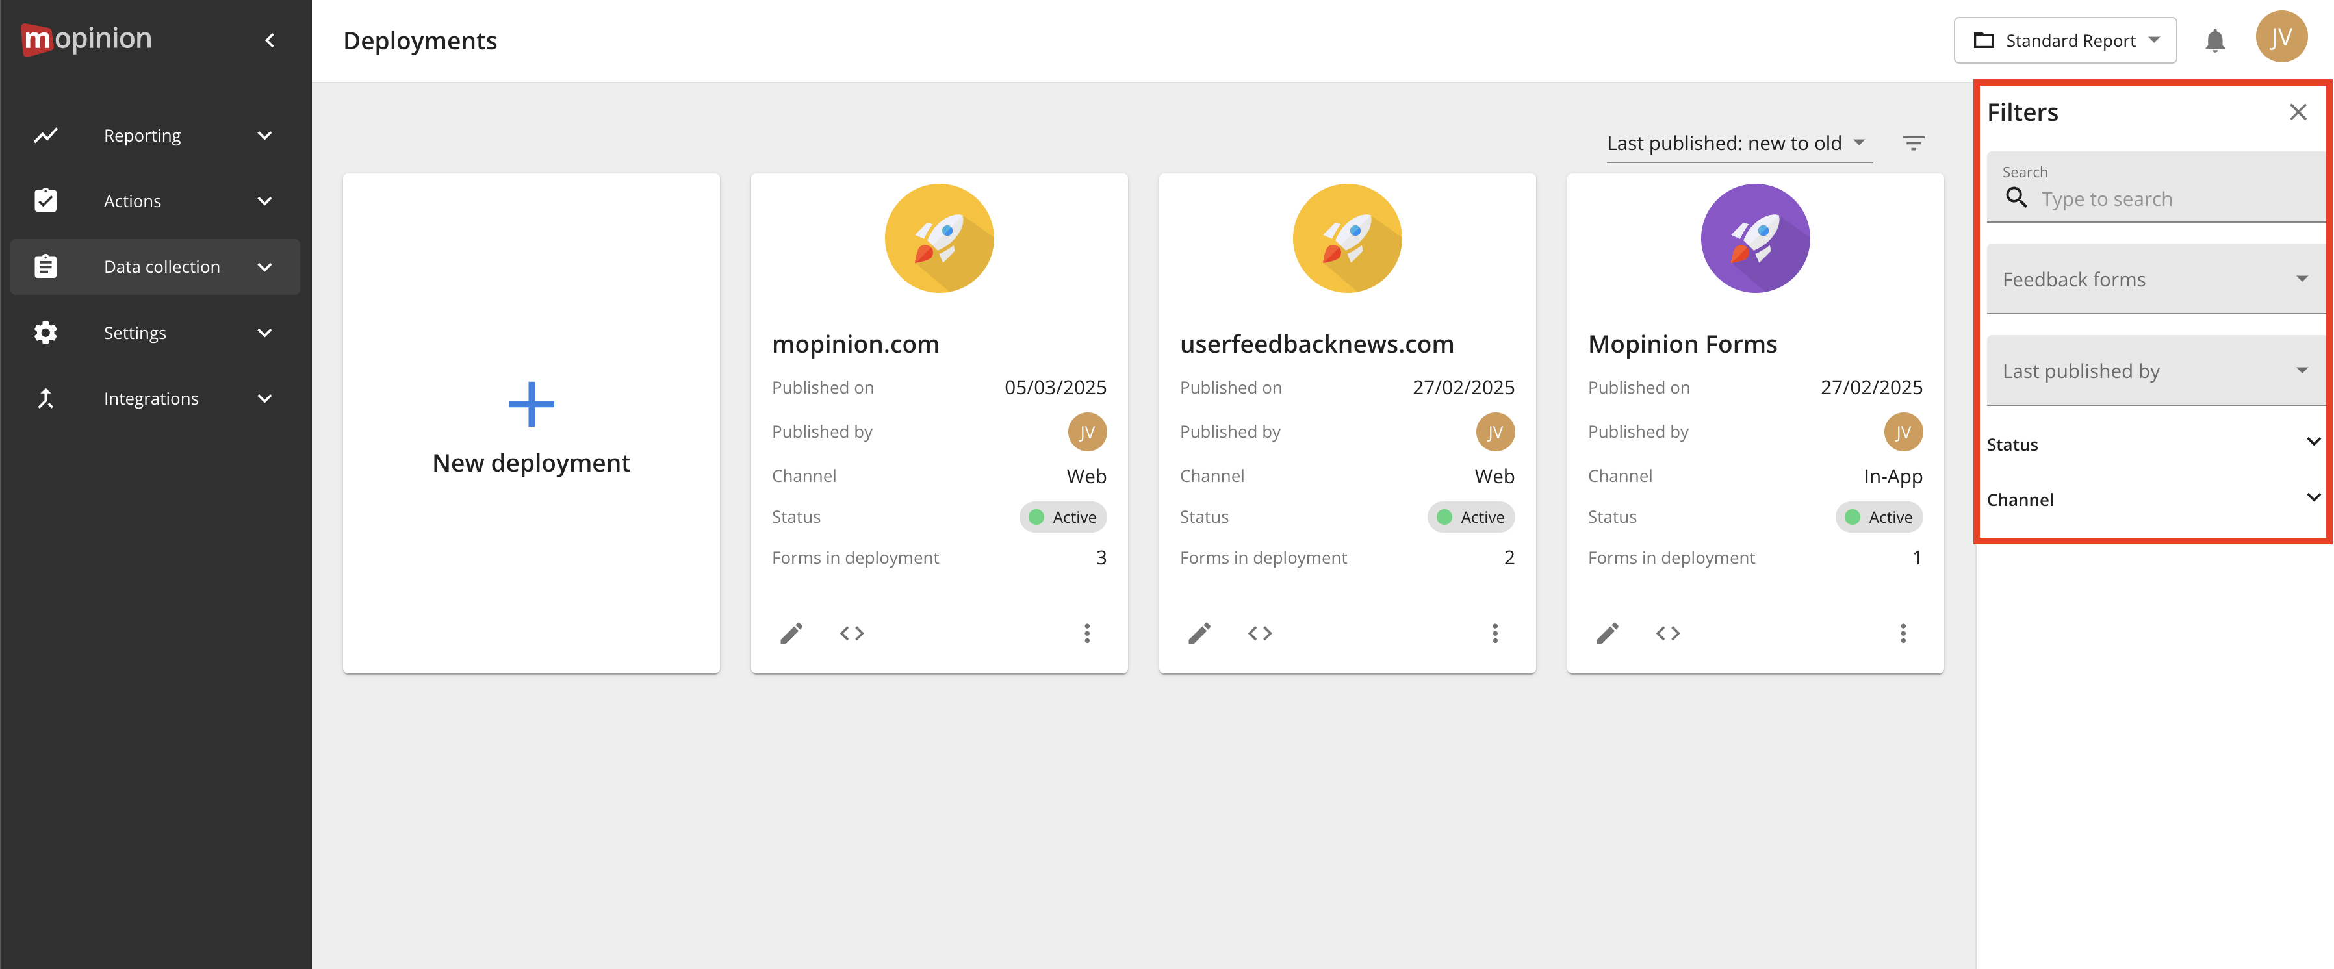
Task: Open the Settings menu item
Action: [x=135, y=333]
